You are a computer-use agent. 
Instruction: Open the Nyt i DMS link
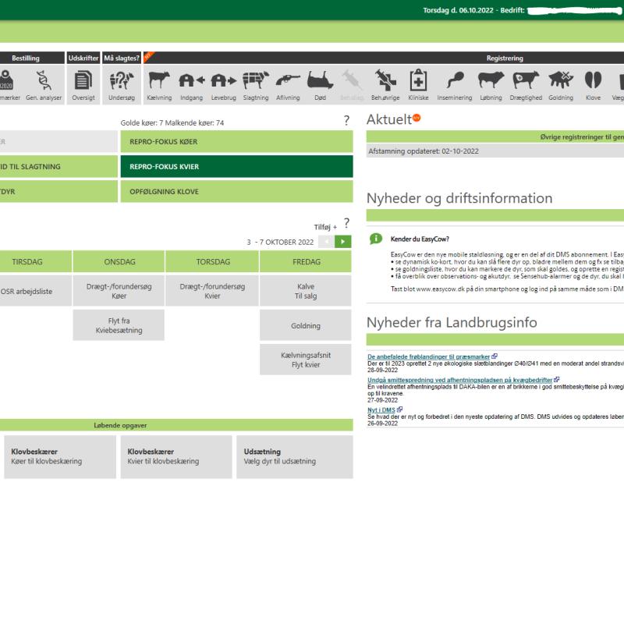[x=381, y=409]
